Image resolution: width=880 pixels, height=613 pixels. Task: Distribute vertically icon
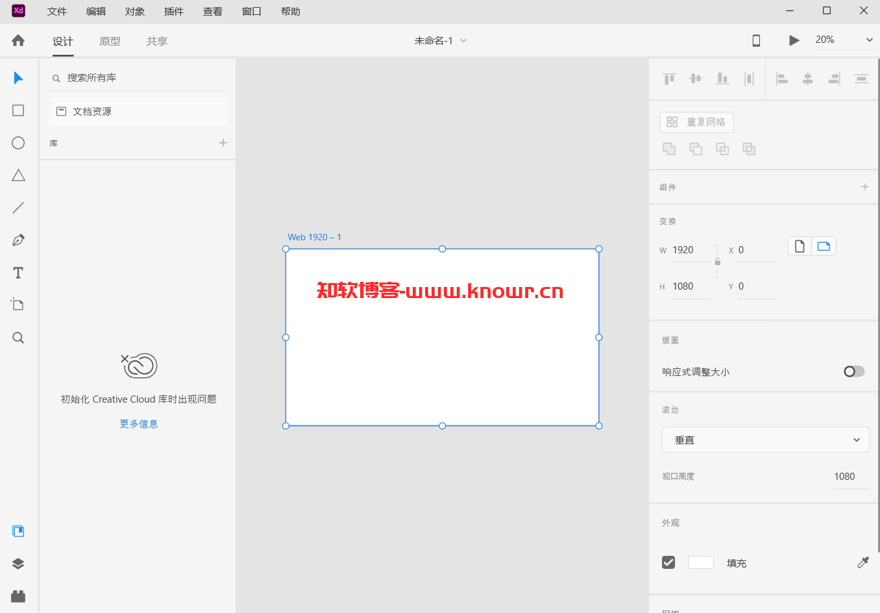tap(861, 79)
